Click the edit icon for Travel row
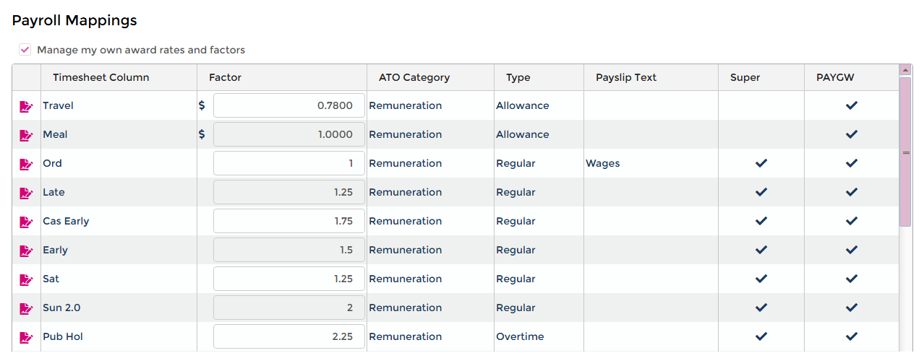924x353 pixels. 26,106
